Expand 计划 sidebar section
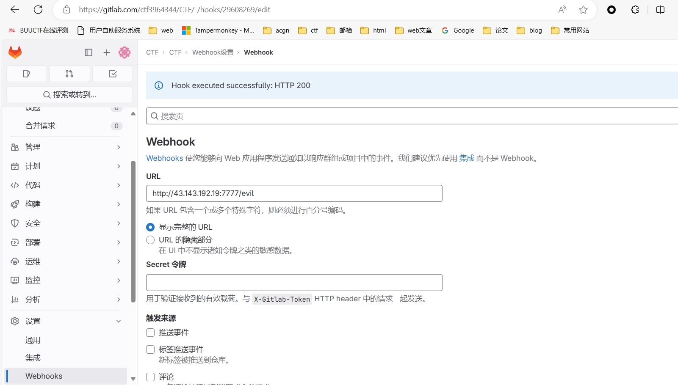 (x=66, y=166)
